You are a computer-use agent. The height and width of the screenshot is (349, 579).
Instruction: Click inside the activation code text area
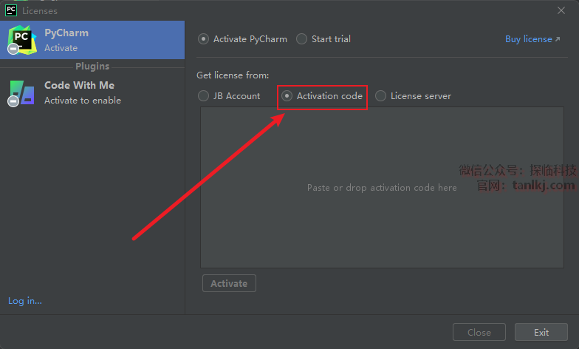coord(382,188)
